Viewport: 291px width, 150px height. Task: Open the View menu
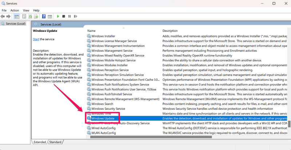click(x=26, y=11)
